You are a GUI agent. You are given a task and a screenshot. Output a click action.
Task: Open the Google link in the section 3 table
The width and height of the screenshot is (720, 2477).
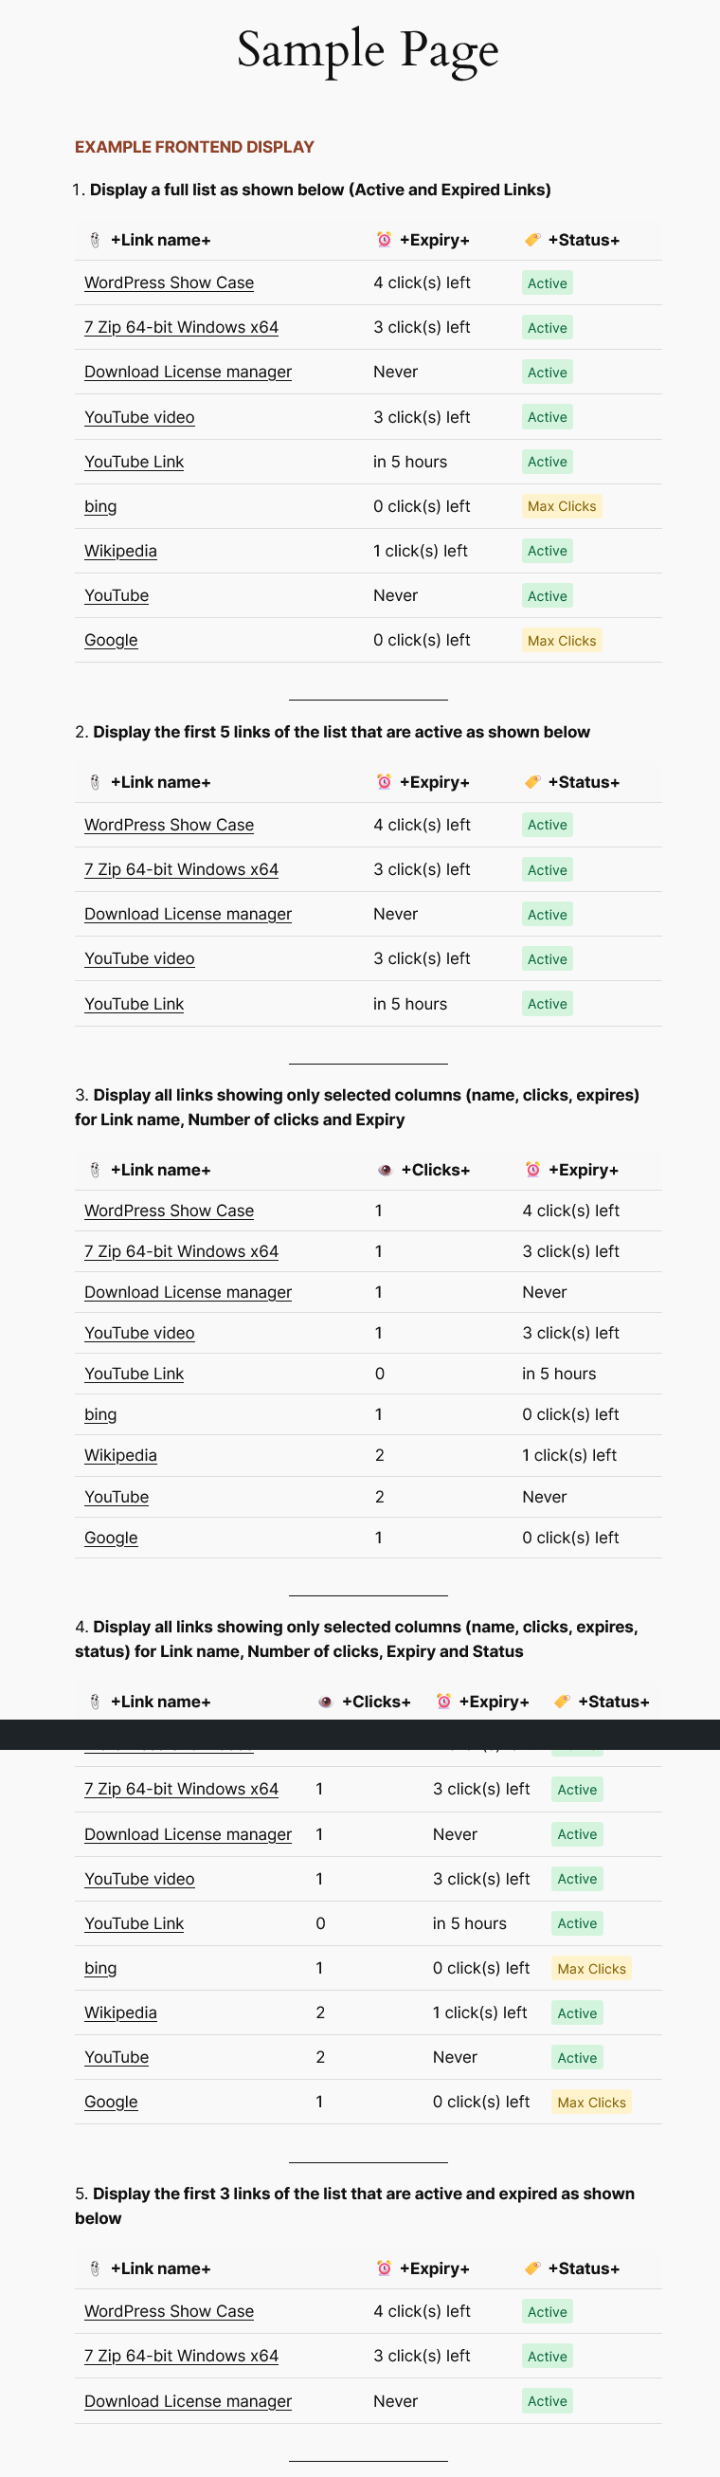point(111,1538)
